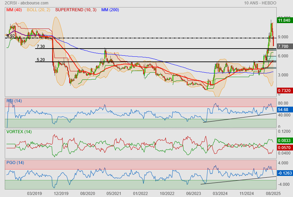Click the 2CRSI - abcbourse.com chart title

click(21, 3)
